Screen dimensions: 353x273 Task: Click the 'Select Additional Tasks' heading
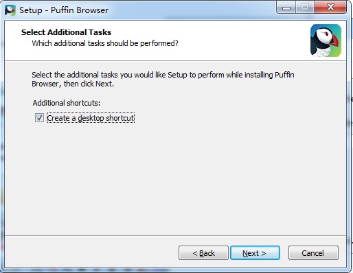(x=66, y=32)
